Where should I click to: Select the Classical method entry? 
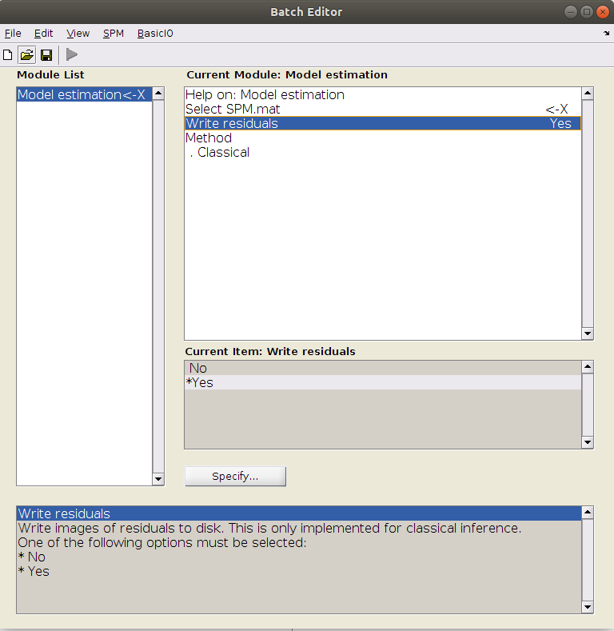click(383, 153)
